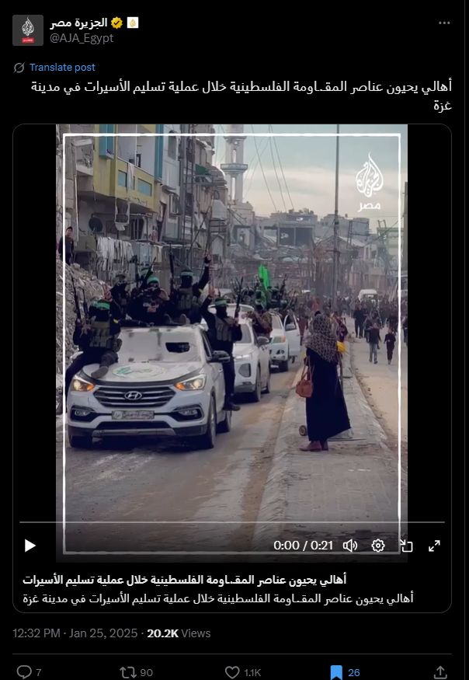
Task: Open the @AJA_Egypt handle link
Action: pyautogui.click(x=82, y=38)
